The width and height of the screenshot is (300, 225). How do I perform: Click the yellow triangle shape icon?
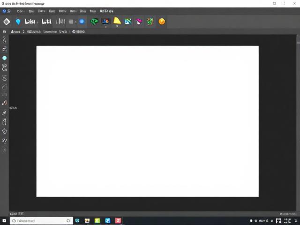point(117,21)
